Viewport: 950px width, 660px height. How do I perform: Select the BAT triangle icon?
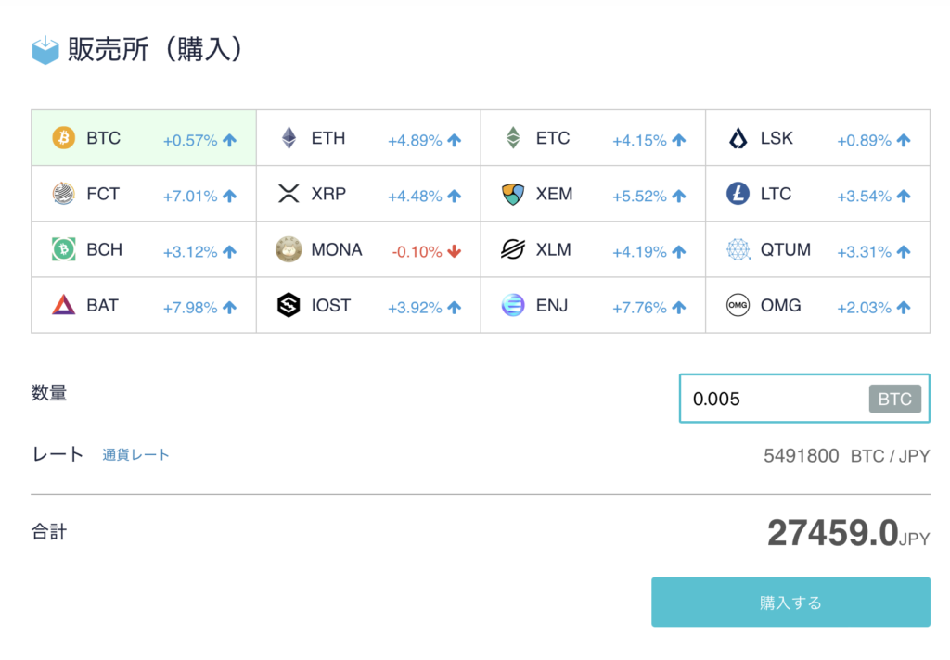coord(64,305)
